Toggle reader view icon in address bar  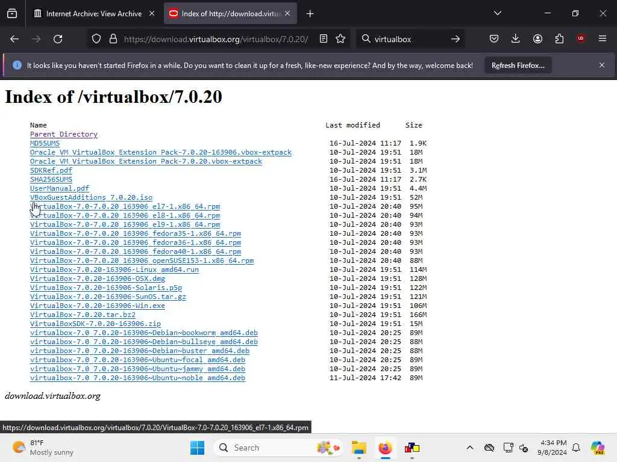pyautogui.click(x=324, y=39)
